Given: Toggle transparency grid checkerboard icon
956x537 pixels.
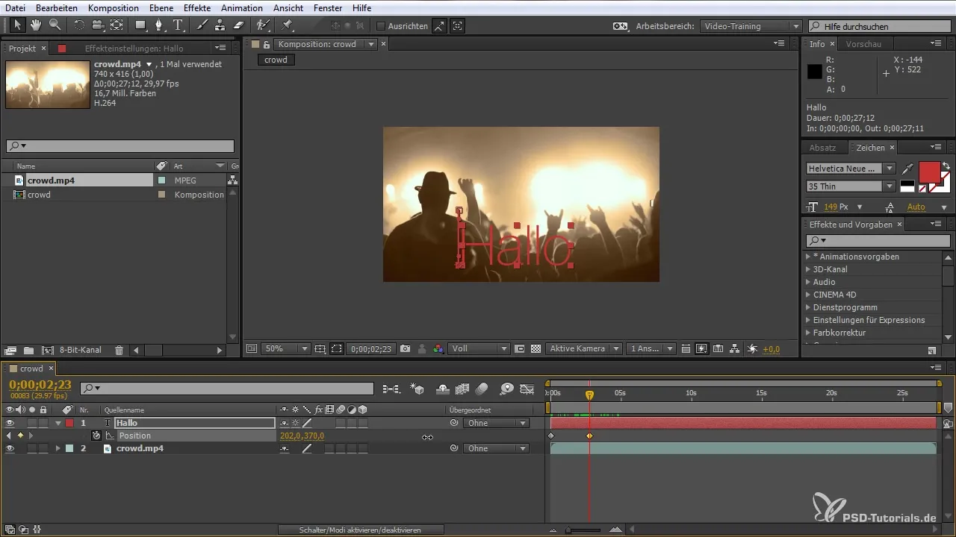Looking at the screenshot, I should click(x=536, y=348).
